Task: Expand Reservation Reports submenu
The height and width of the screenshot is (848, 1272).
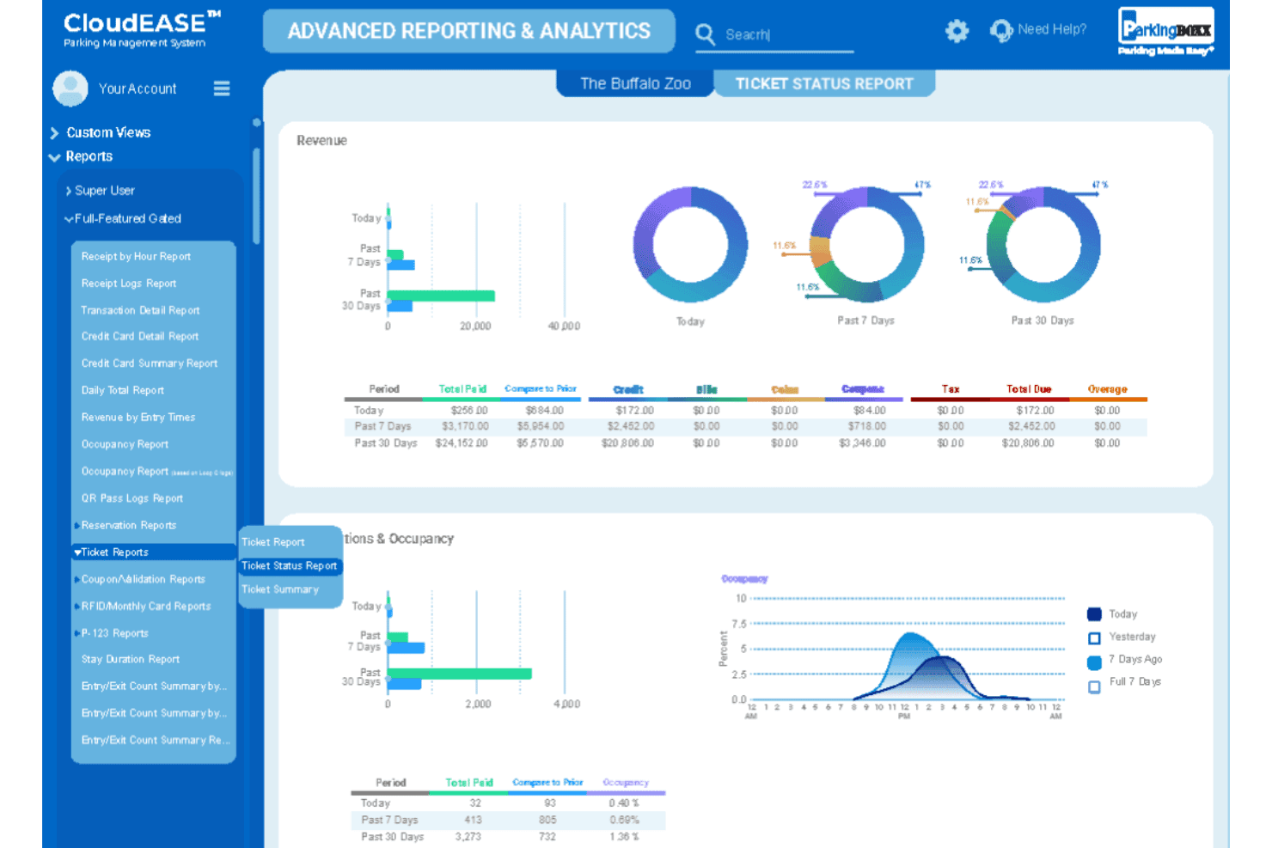Action: point(76,525)
